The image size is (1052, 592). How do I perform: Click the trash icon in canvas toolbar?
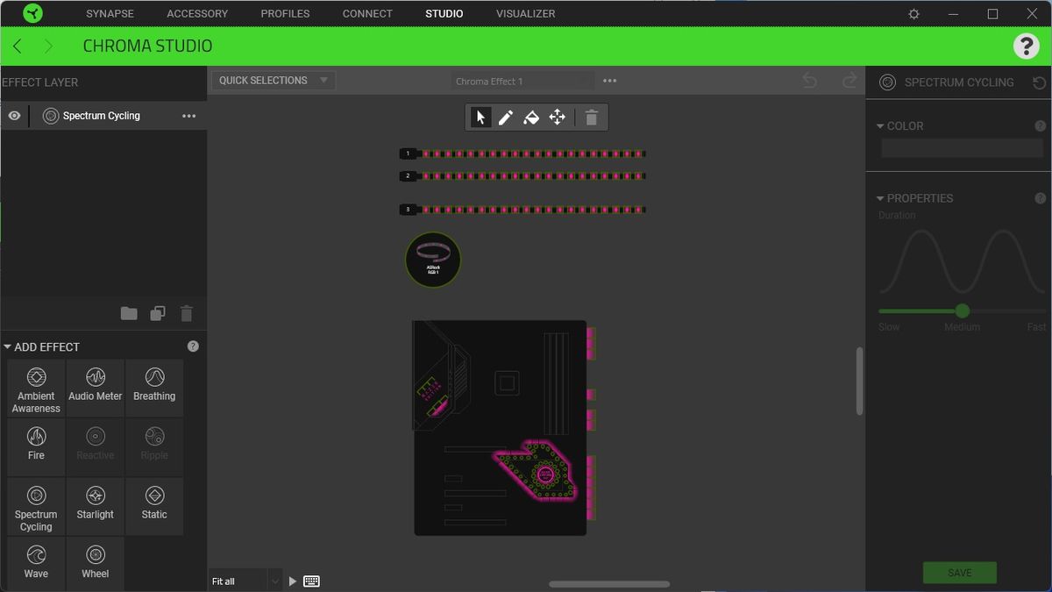[x=592, y=118]
